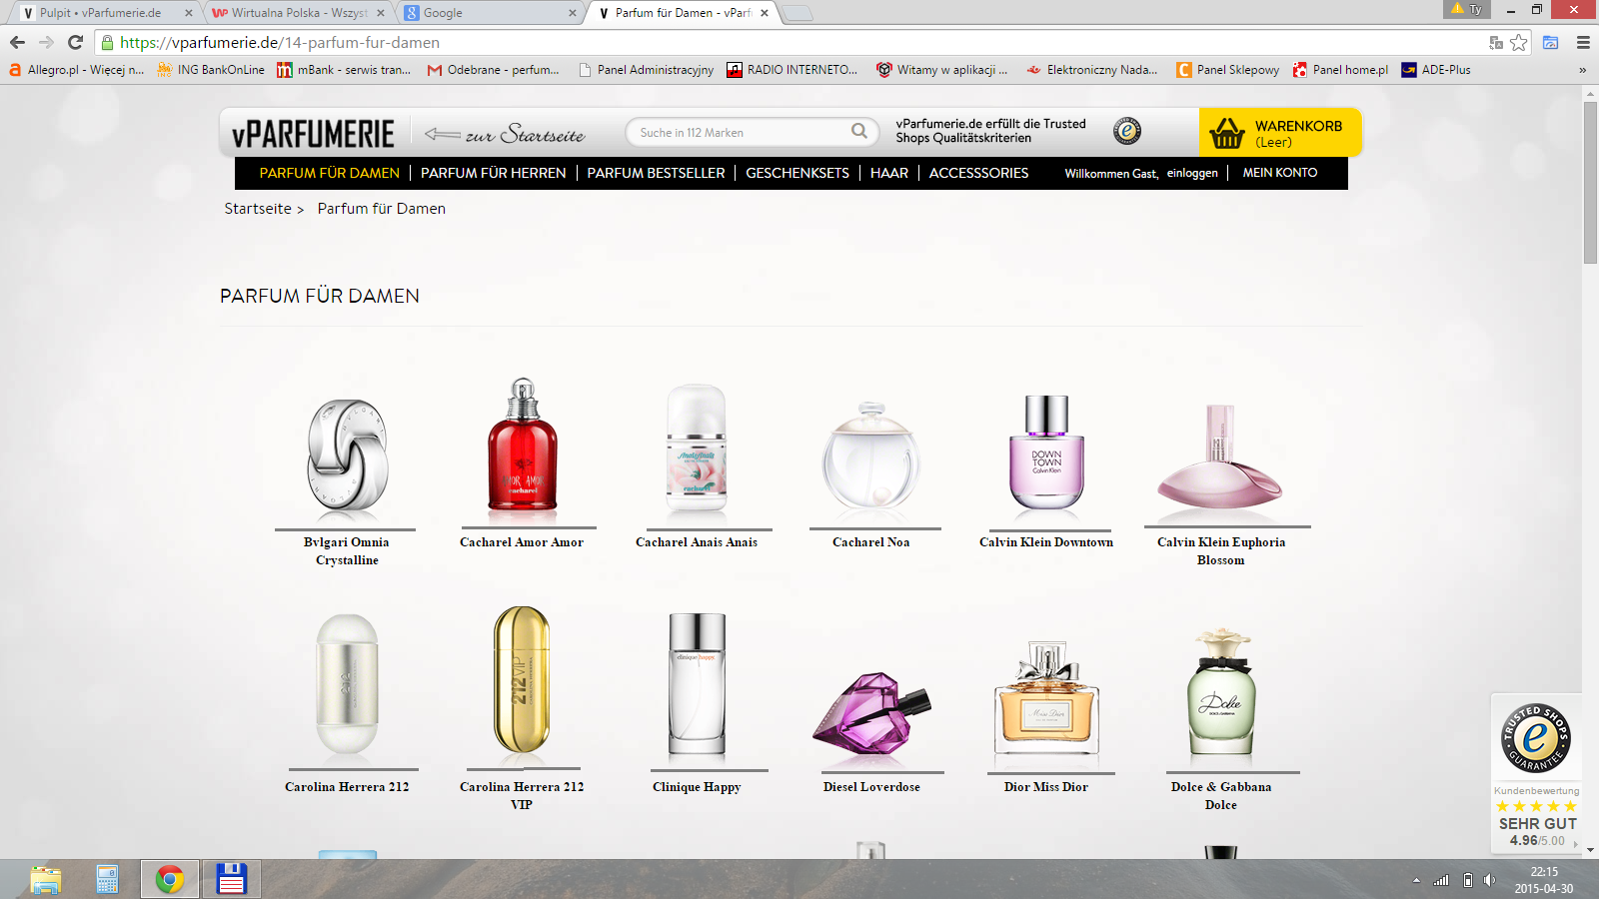Open Mein Konto link

pos(1280,173)
